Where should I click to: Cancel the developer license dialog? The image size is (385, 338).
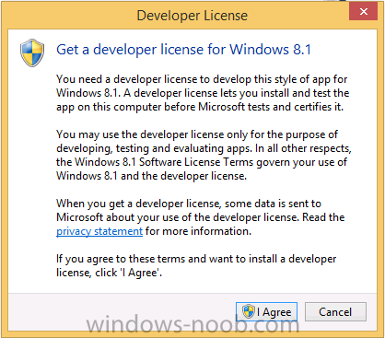[335, 311]
